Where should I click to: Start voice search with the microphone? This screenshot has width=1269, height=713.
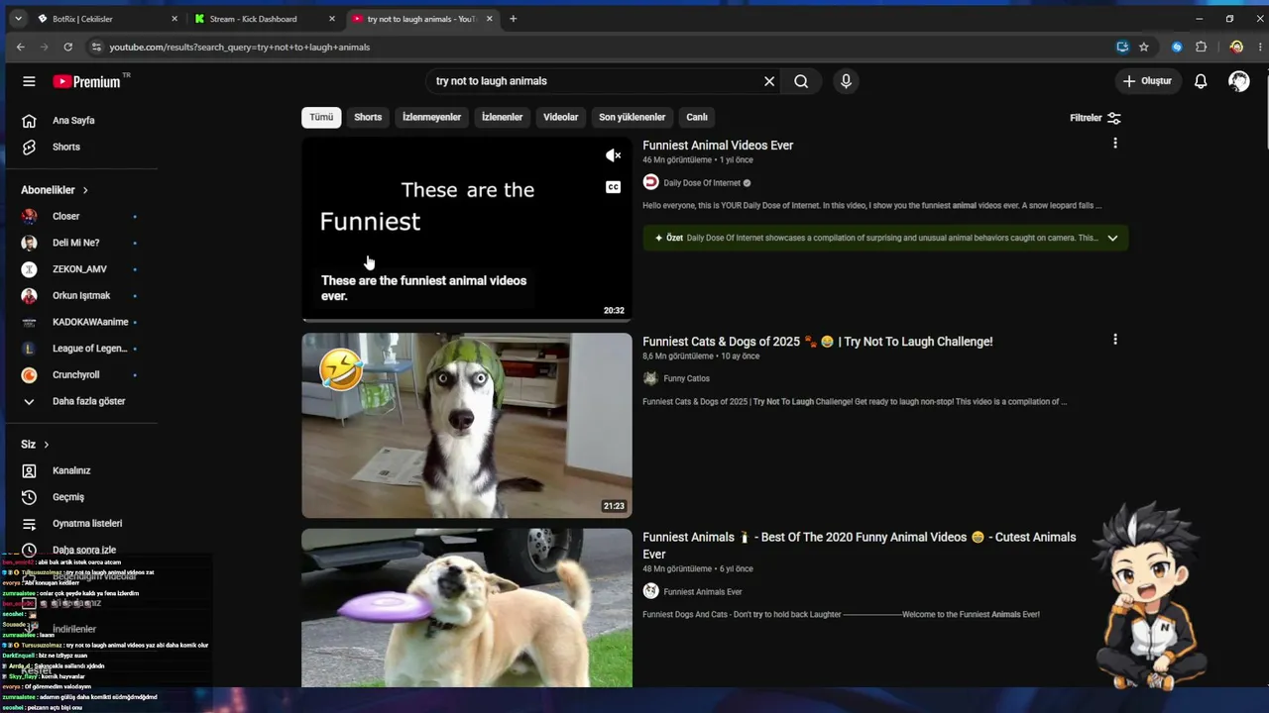(x=846, y=81)
